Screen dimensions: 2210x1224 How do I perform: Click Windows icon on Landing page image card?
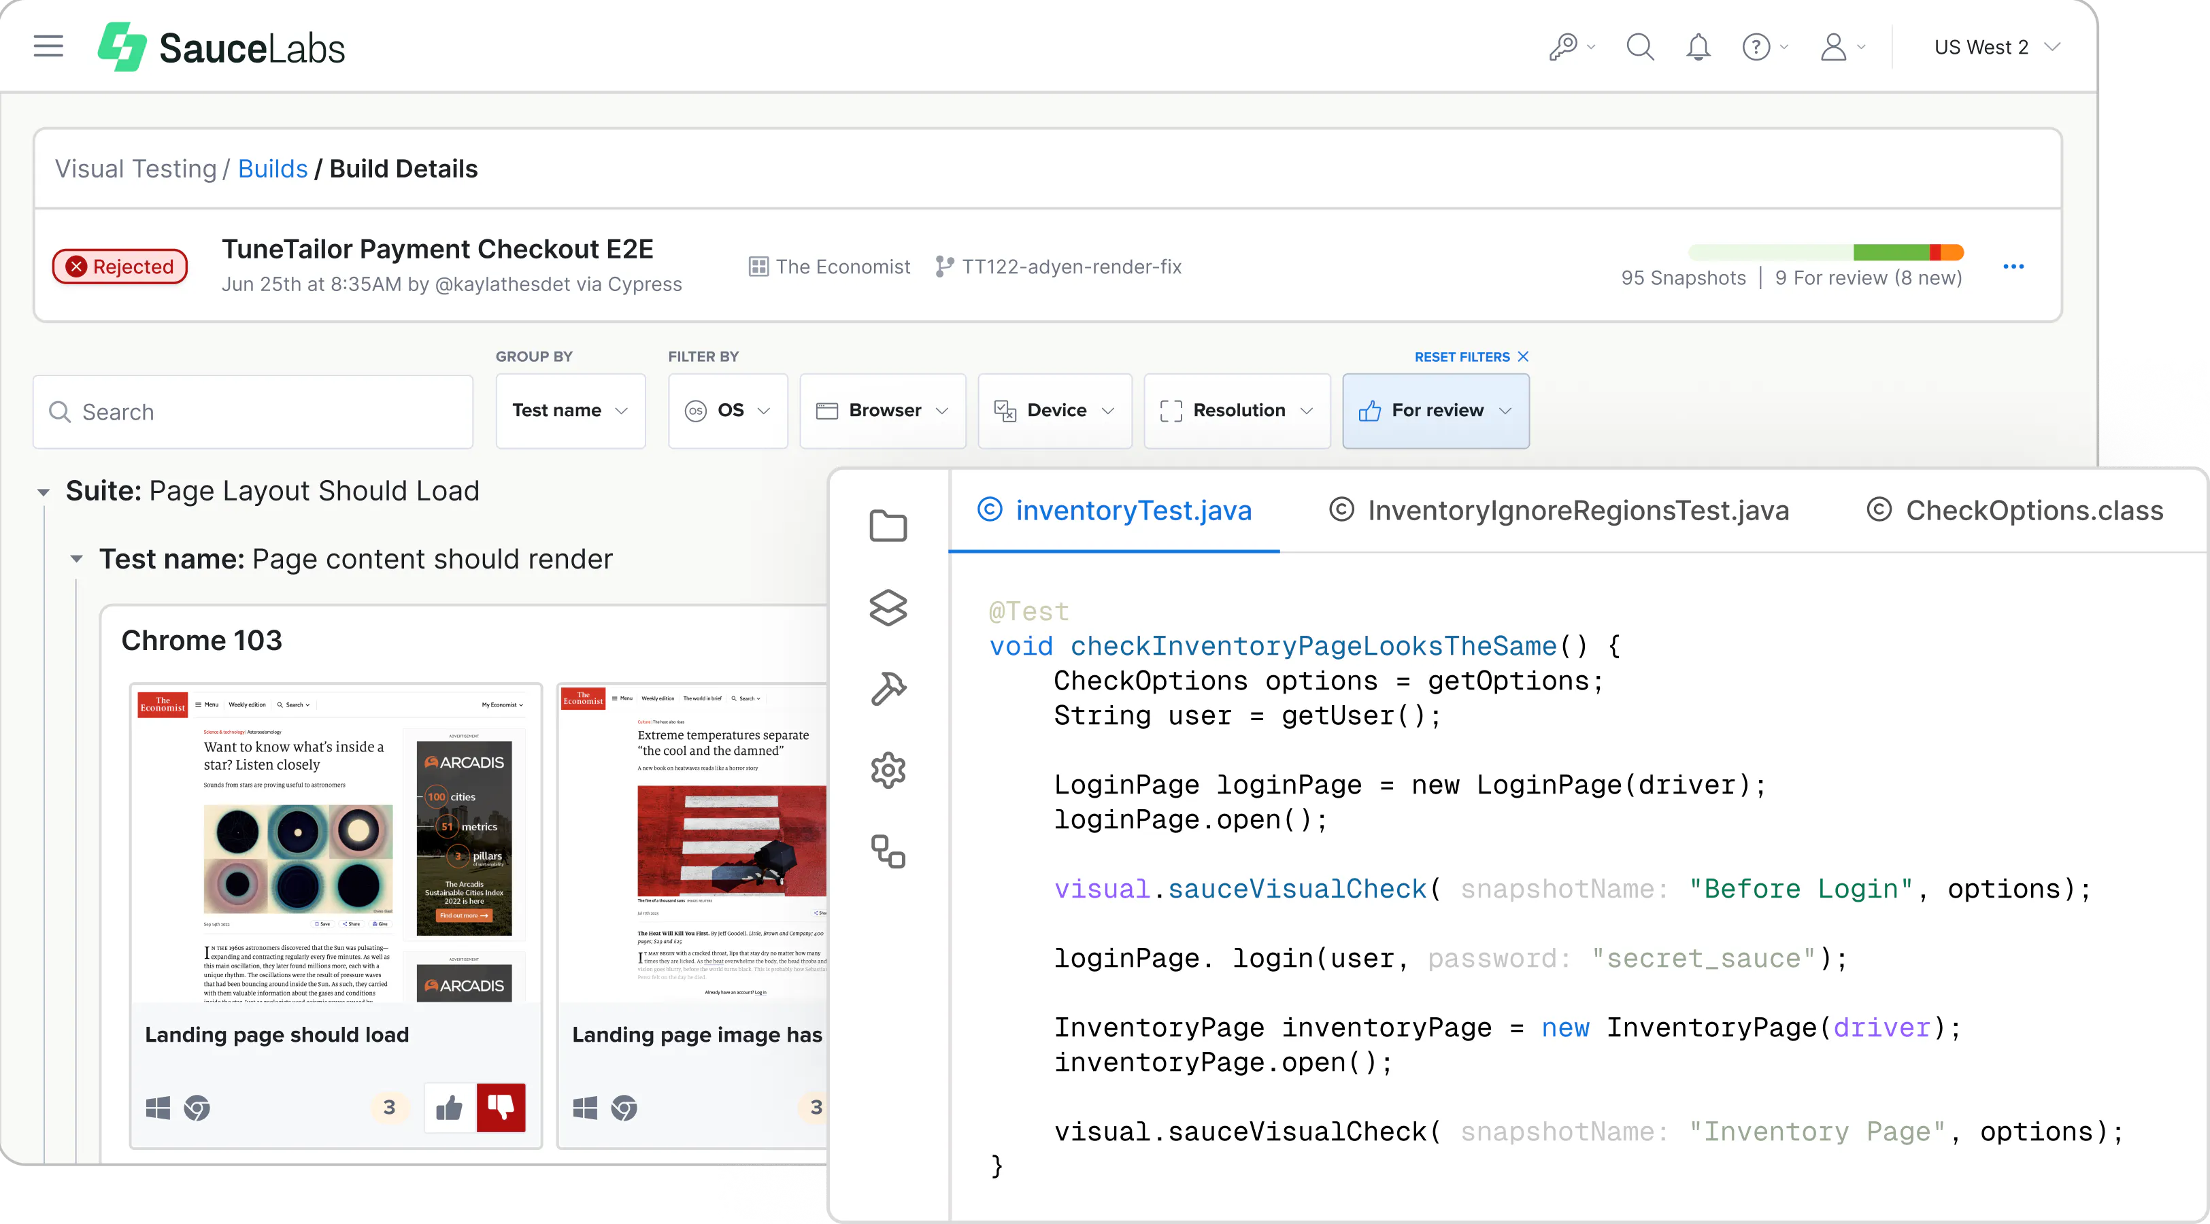[585, 1108]
